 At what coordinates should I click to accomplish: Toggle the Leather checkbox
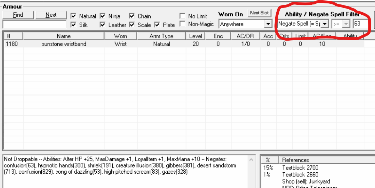102,25
